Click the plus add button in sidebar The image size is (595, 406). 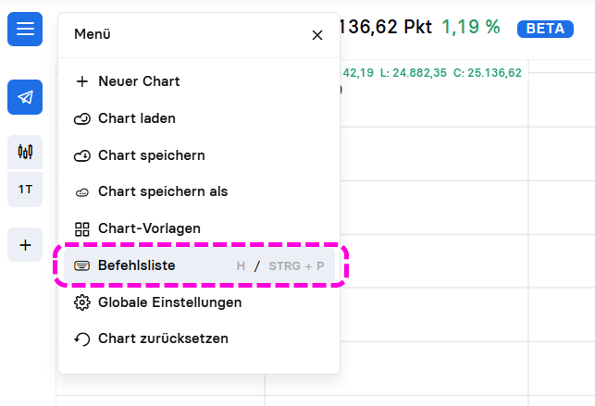pyautogui.click(x=25, y=245)
